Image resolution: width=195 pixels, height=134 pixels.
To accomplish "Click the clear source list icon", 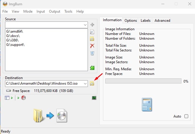I will [x=92, y=53].
